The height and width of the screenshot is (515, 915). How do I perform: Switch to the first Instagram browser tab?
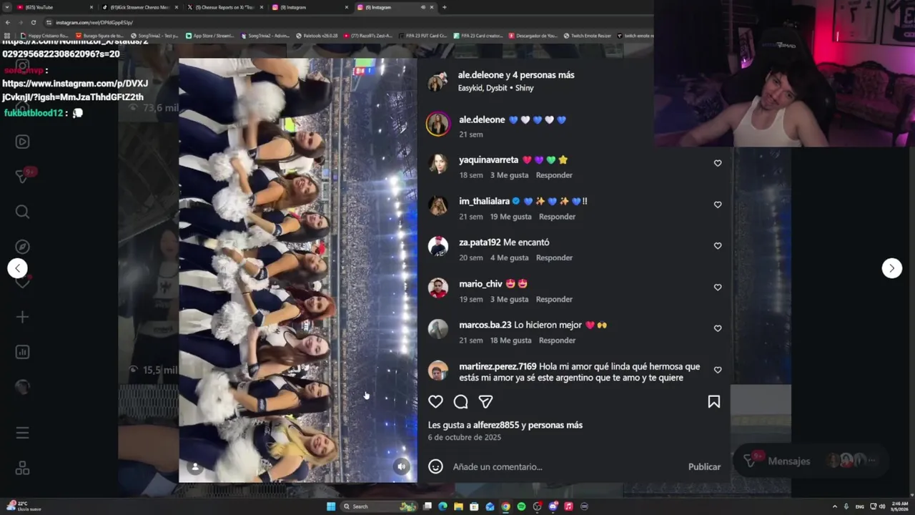pyautogui.click(x=310, y=7)
